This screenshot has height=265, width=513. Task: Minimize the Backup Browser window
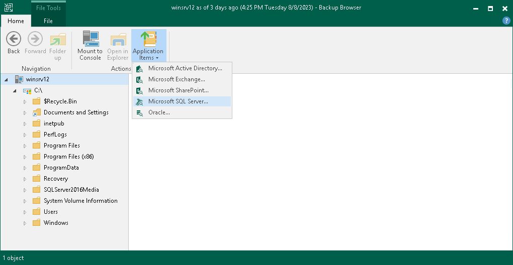[x=476, y=9]
